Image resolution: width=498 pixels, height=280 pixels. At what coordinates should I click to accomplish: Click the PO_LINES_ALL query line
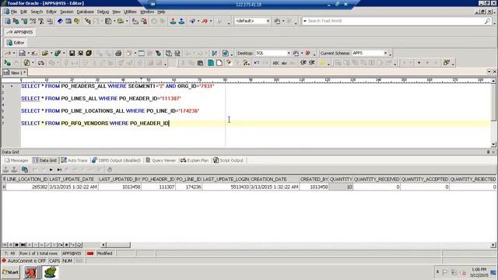[x=101, y=99]
